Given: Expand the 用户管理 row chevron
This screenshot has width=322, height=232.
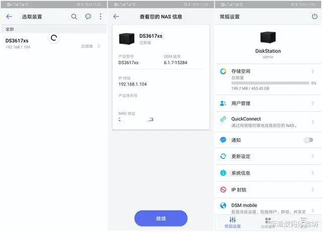Looking at the screenshot, I should pos(313,103).
